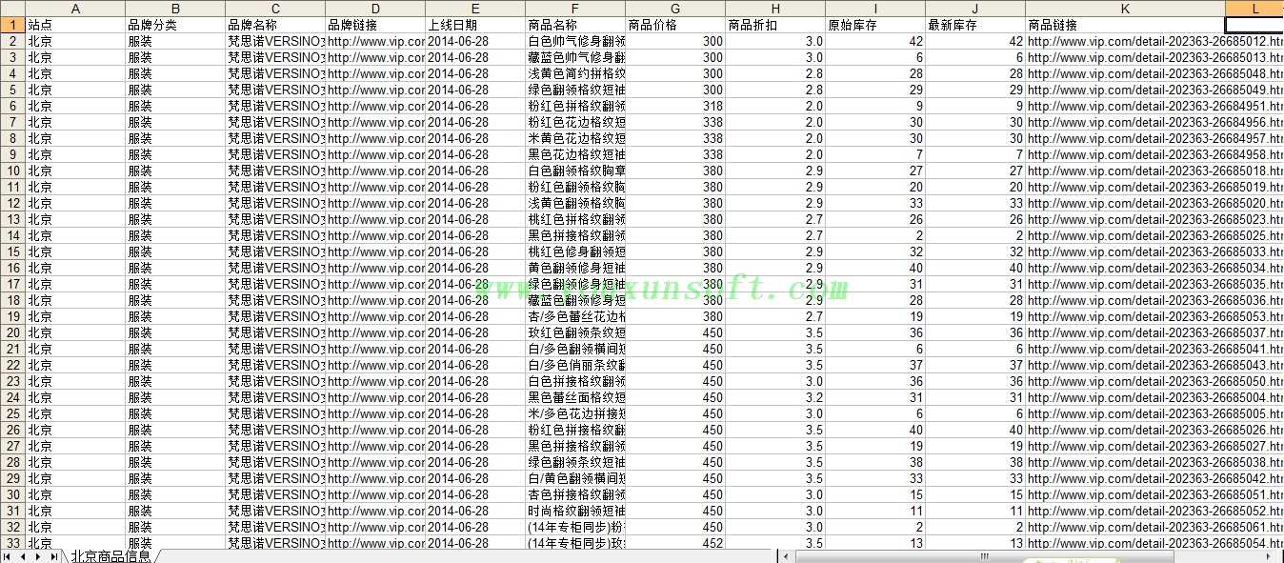Screen dimensions: 1284x563
Task: Click the 商品折扣 header cell
Action: [x=775, y=25]
